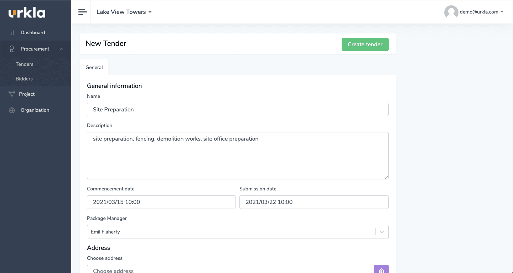Click the Procurement award ribbon icon
This screenshot has height=273, width=513.
[x=12, y=49]
